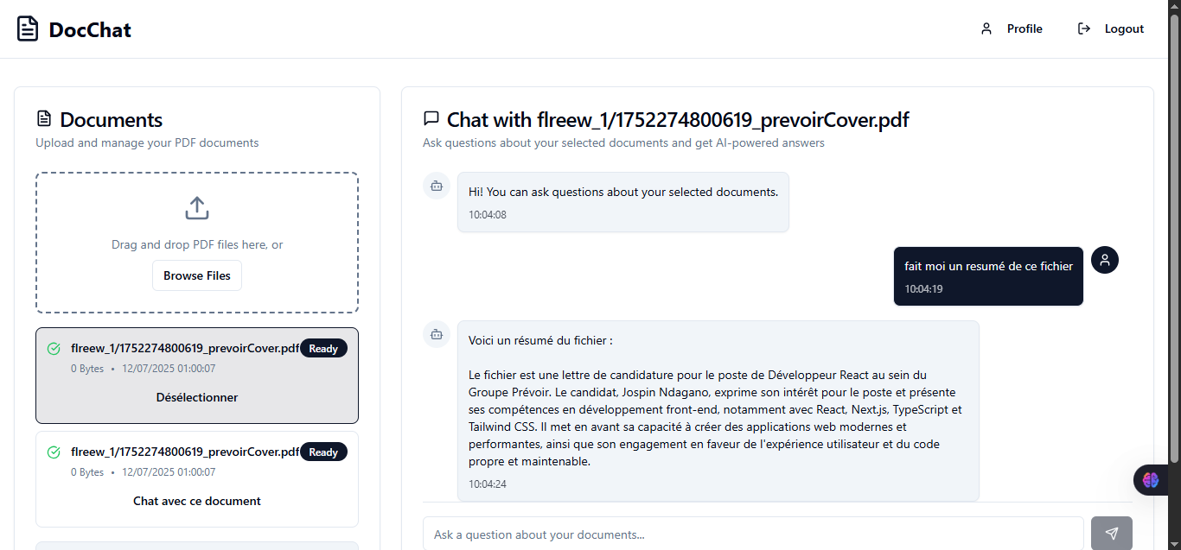
Task: Click the Ready badge on the second document
Action: pyautogui.click(x=323, y=452)
